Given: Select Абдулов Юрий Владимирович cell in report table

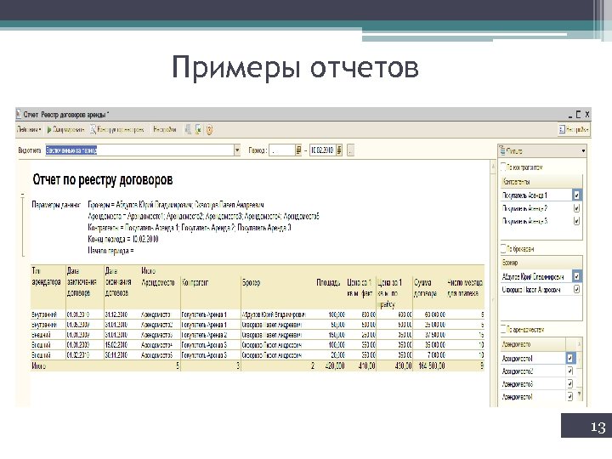Looking at the screenshot, I should point(274,314).
